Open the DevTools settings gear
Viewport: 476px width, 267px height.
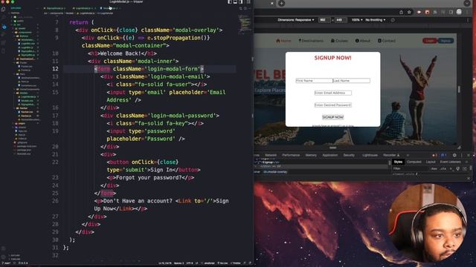pyautogui.click(x=454, y=155)
